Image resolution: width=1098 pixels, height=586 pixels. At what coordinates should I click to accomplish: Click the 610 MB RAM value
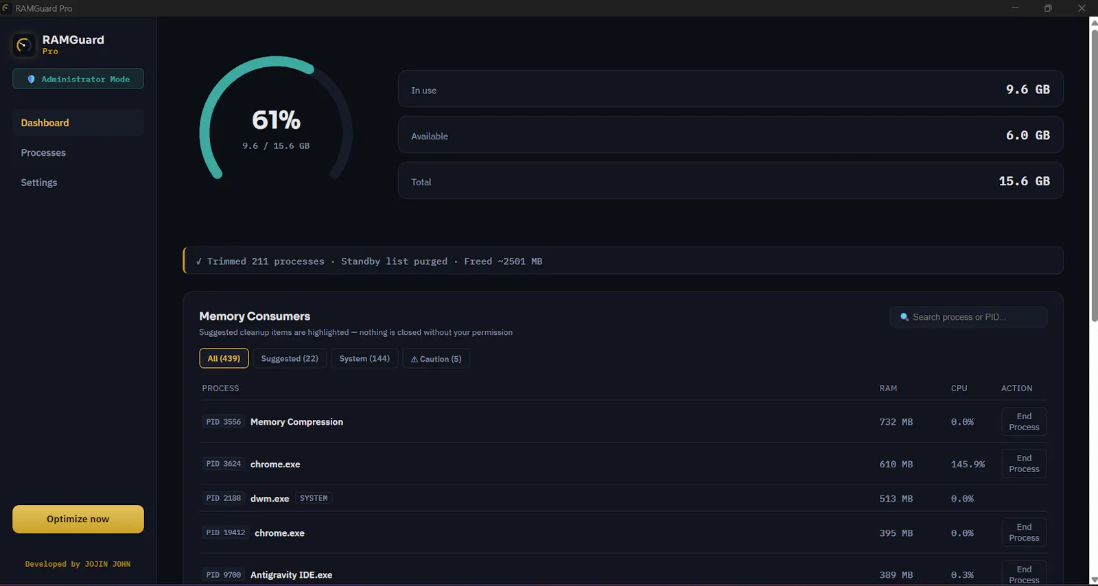point(896,465)
